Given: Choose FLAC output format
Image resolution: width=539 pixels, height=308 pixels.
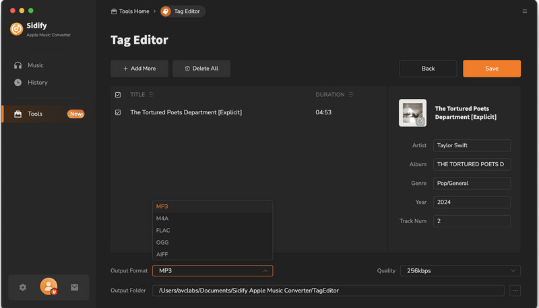Looking at the screenshot, I should (x=212, y=230).
